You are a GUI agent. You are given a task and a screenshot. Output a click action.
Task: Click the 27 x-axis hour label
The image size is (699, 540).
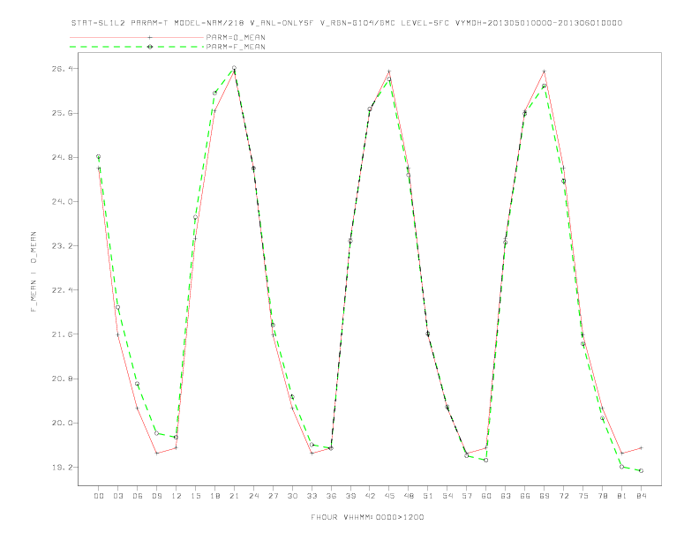(x=273, y=496)
